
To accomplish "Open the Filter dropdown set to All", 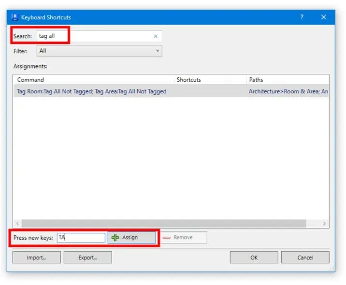I will (x=99, y=51).
